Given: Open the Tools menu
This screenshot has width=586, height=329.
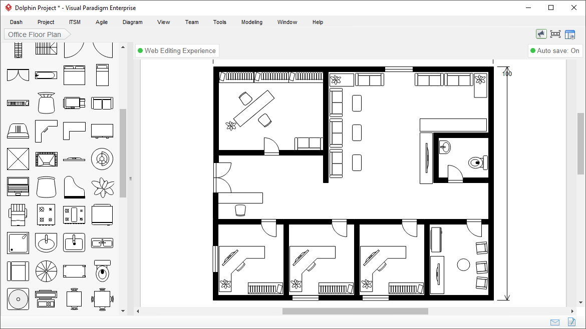Looking at the screenshot, I should [219, 22].
